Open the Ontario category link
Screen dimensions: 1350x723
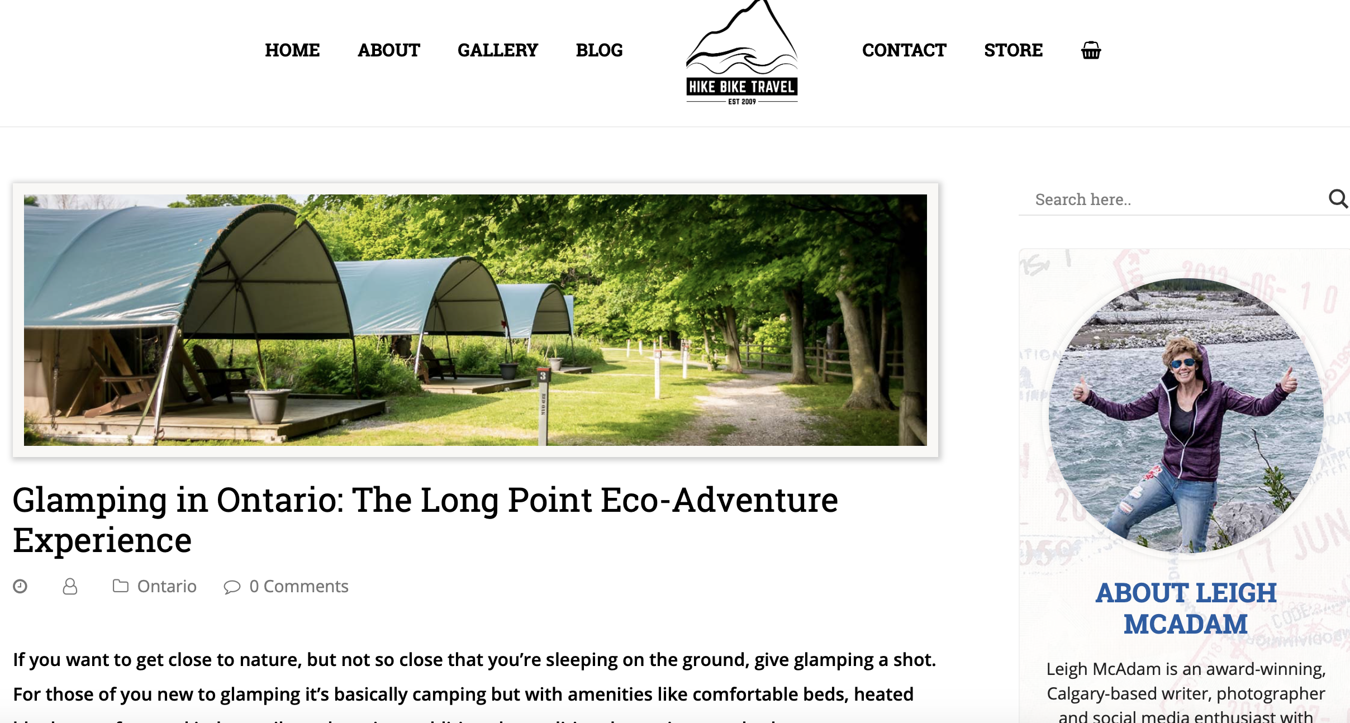coord(167,586)
